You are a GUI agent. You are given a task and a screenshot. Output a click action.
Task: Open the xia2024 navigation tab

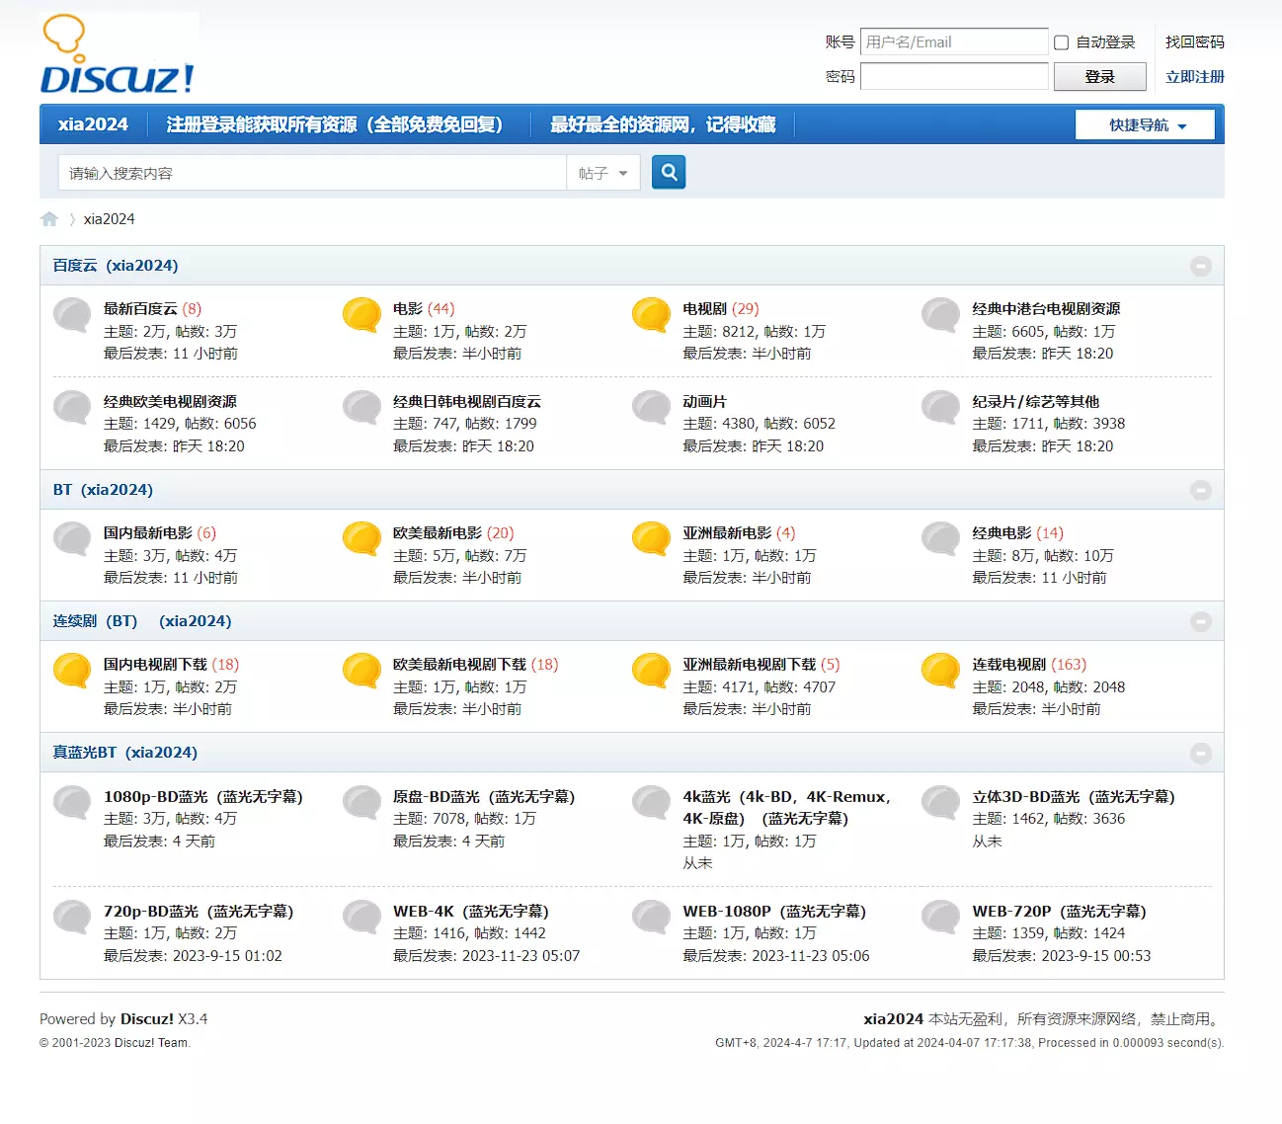[x=93, y=124]
